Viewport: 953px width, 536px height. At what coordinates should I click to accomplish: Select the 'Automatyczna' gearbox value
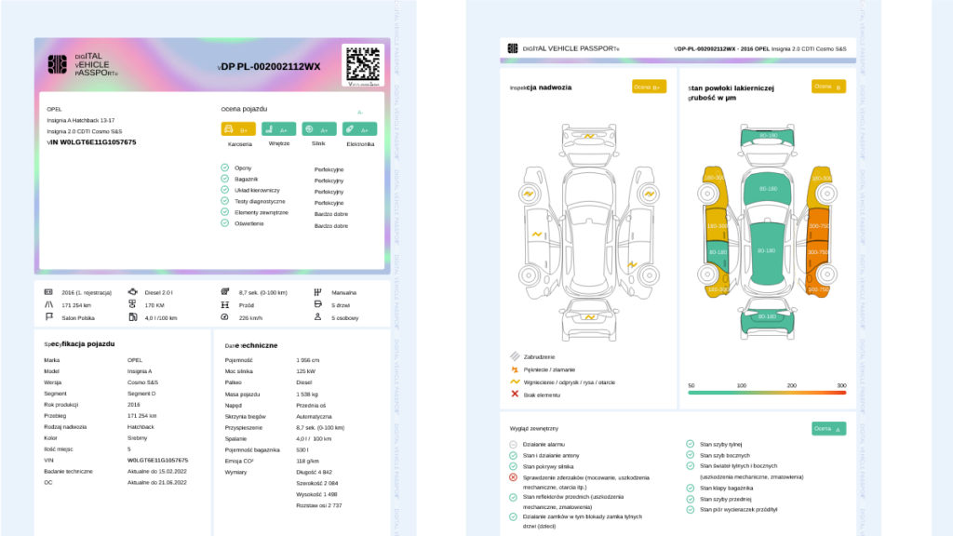(315, 416)
